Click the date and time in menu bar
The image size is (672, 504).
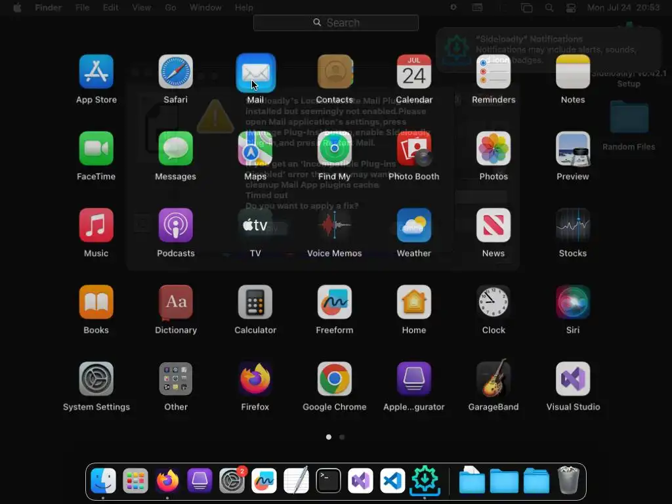[623, 7]
